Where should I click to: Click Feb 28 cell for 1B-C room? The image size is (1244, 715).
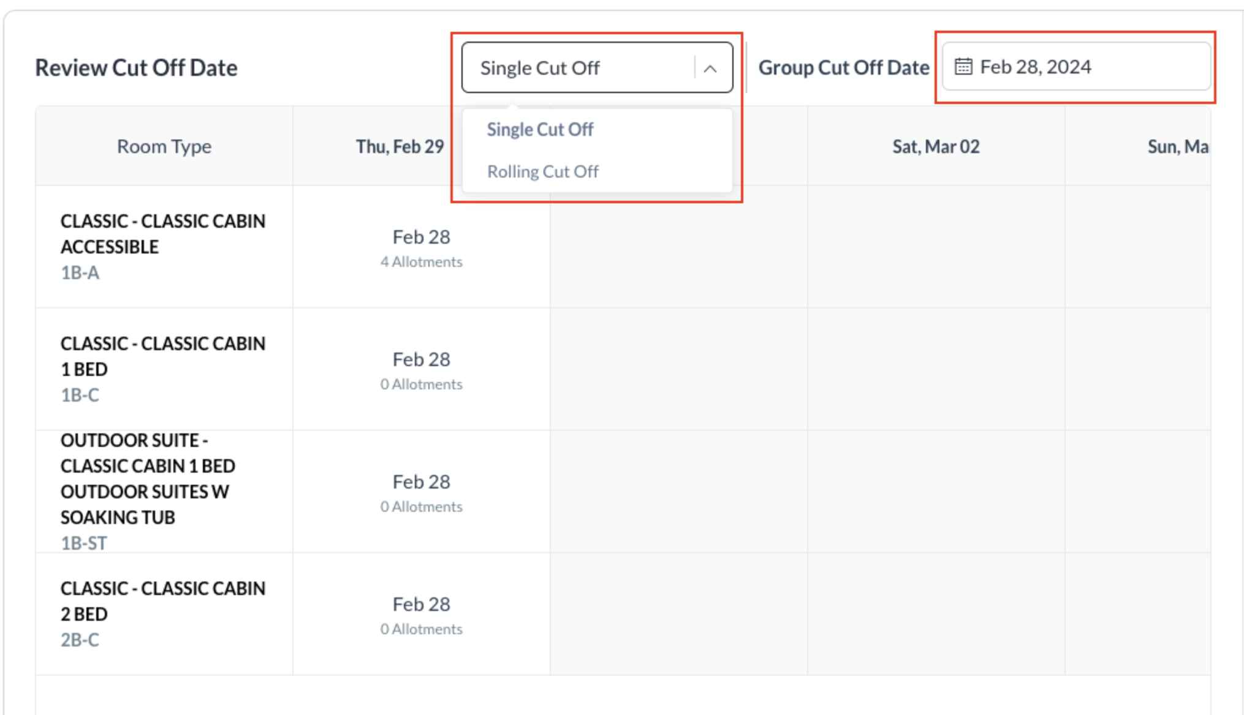click(421, 370)
